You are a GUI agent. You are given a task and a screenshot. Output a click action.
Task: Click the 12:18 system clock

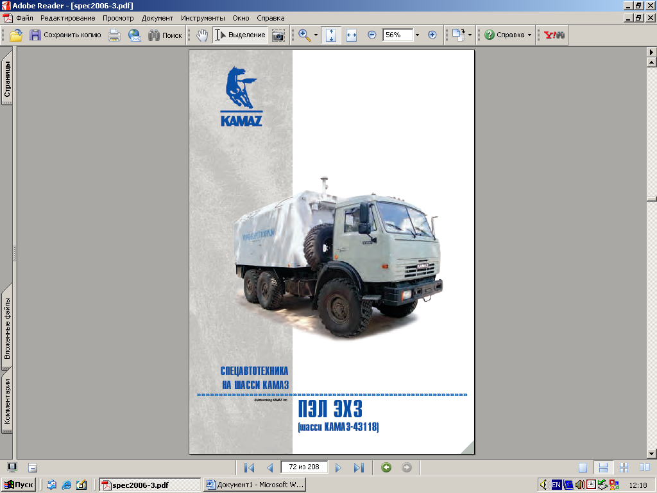(x=638, y=485)
